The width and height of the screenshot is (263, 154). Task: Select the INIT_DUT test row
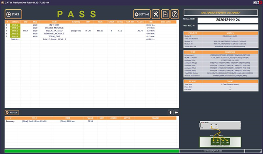click(x=91, y=25)
